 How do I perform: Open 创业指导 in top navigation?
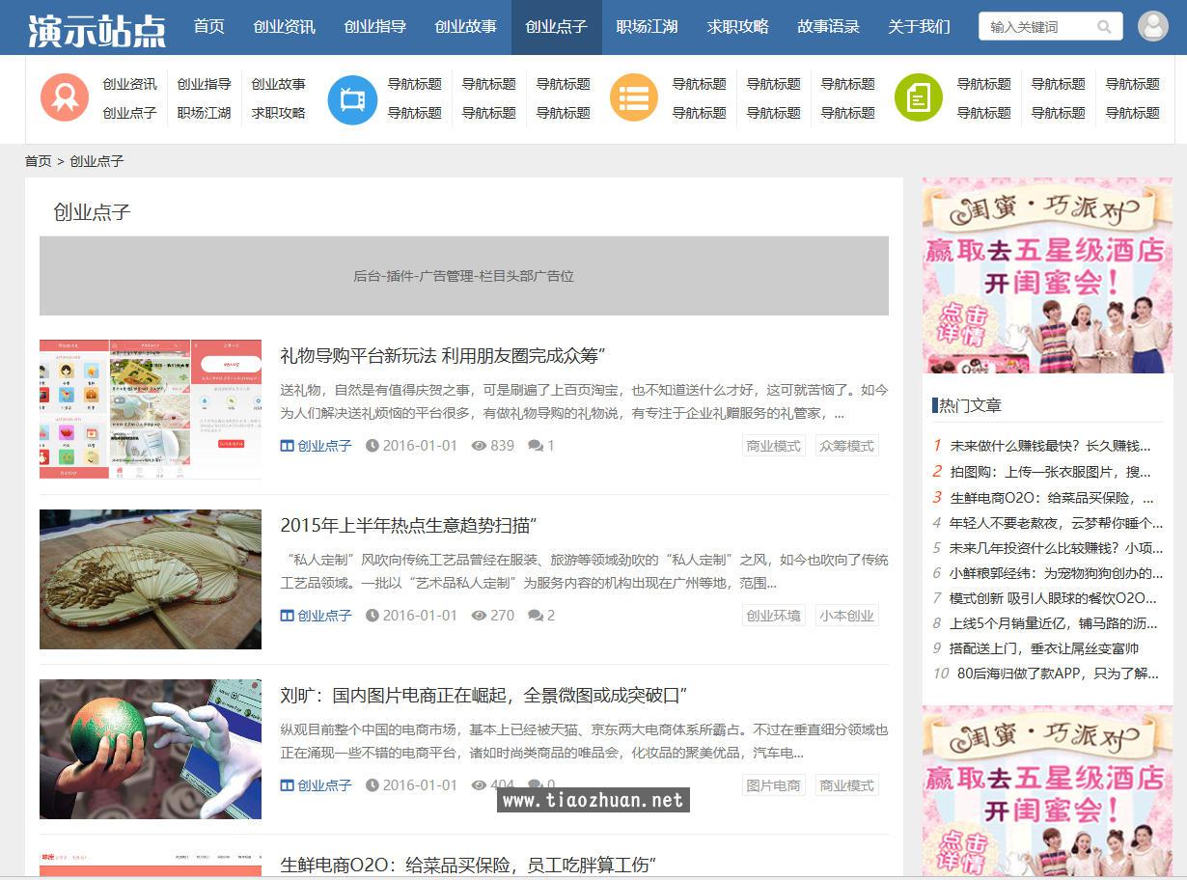[374, 27]
